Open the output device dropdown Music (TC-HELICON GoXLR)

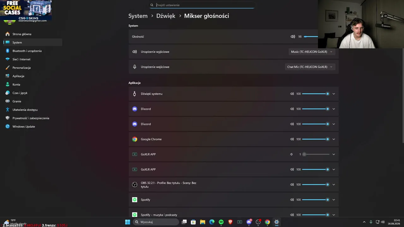[312, 52]
